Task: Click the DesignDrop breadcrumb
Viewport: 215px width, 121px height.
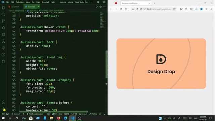Action: pos(19,11)
